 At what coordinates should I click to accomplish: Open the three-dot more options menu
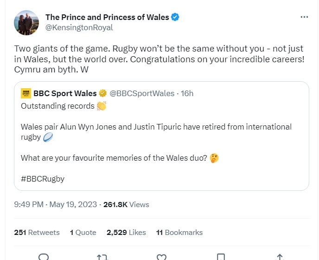click(x=304, y=17)
